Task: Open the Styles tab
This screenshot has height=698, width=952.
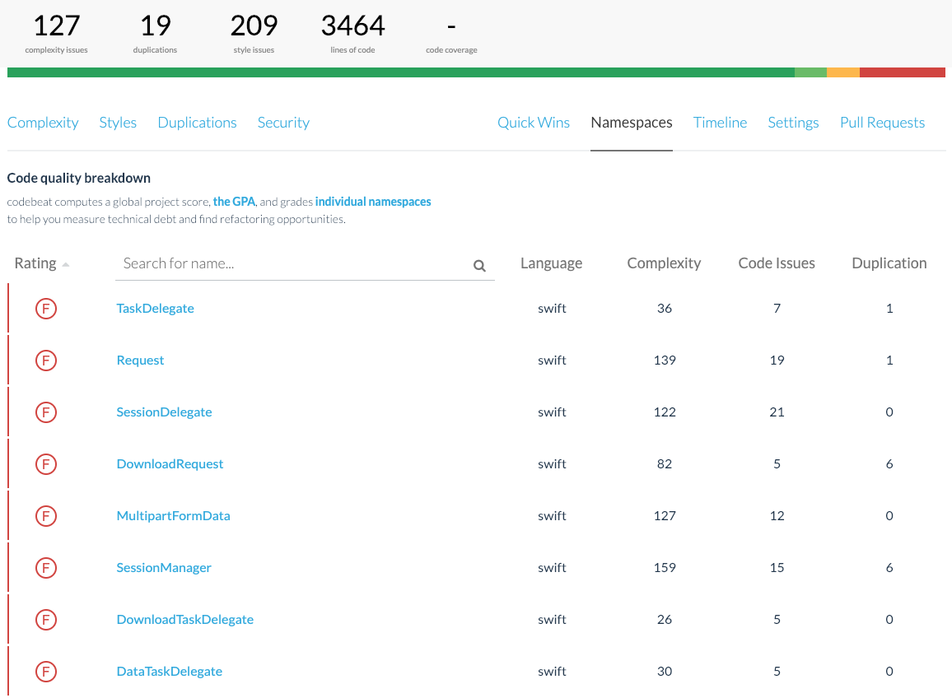Action: coord(118,123)
